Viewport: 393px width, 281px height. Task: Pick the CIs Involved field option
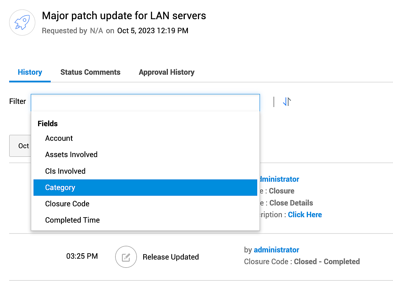click(x=65, y=171)
